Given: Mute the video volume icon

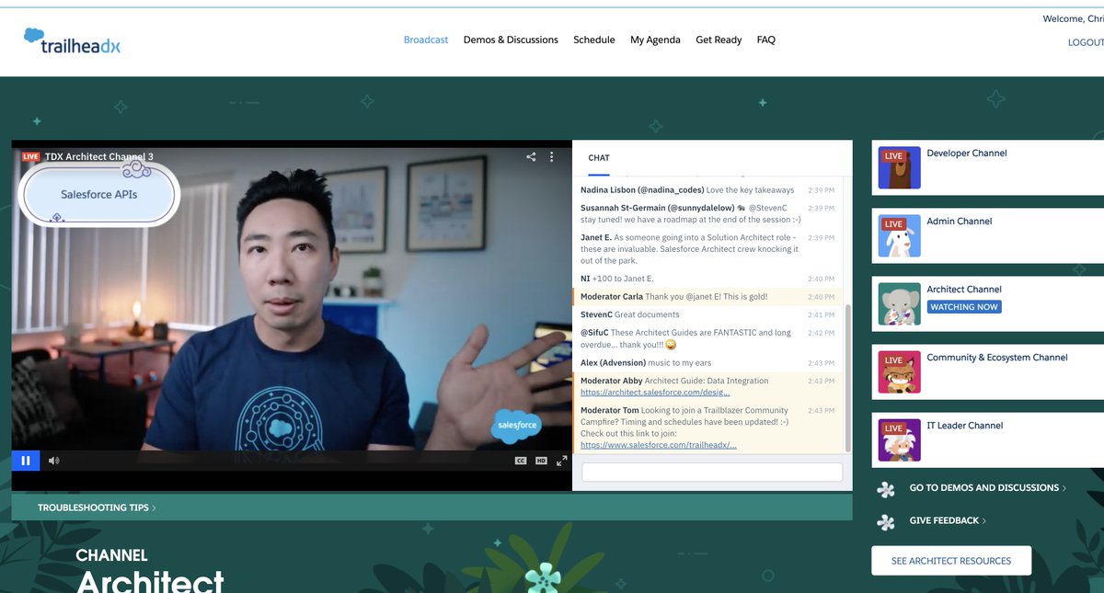Looking at the screenshot, I should coord(53,461).
